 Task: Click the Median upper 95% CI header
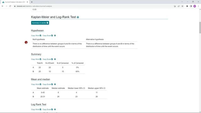point(96,88)
